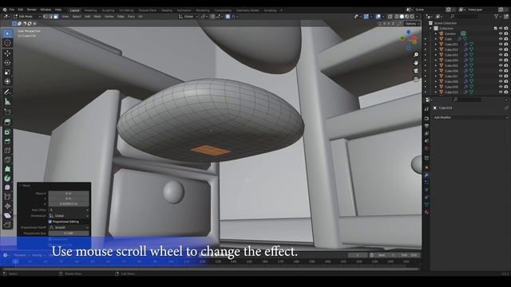
Task: Toggle the Proportional Editing checkbox
Action: [x=50, y=222]
